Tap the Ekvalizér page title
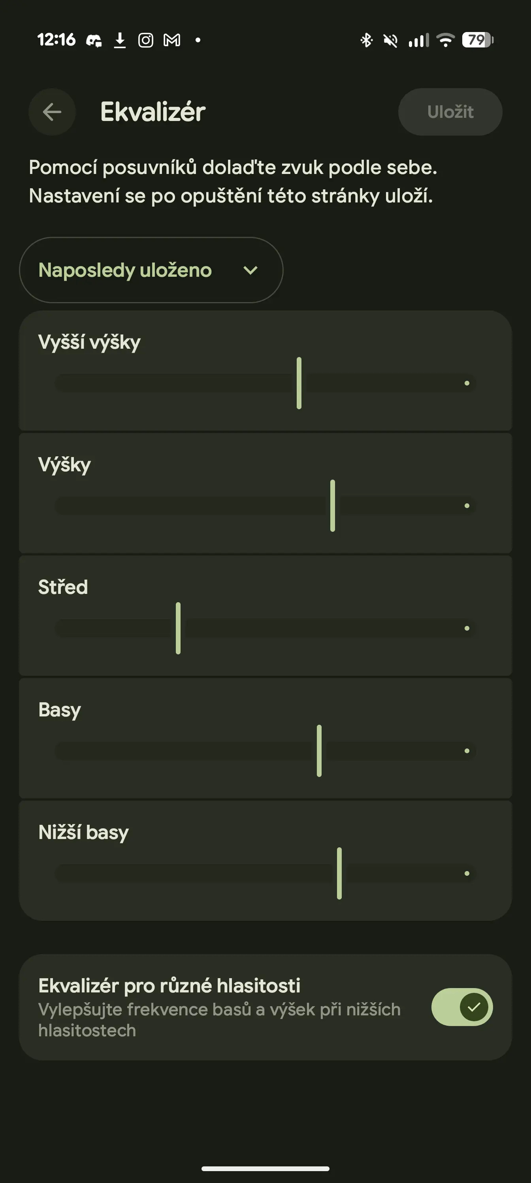This screenshot has height=1183, width=531. 153,112
